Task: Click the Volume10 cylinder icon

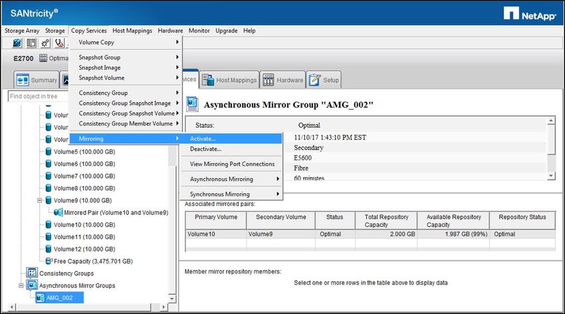Action: pyautogui.click(x=49, y=225)
